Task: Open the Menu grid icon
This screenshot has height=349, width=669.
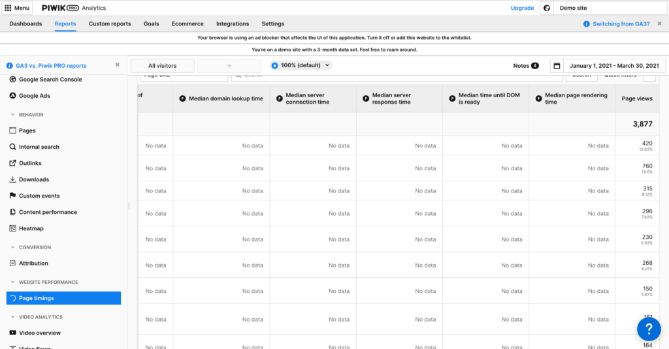Action: (x=8, y=8)
